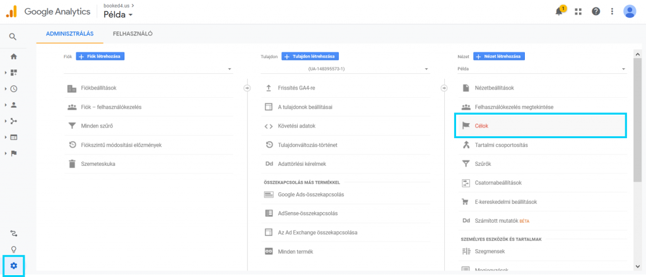Open Discover lightbulb icon in sidebar
This screenshot has width=646, height=277.
coord(14,249)
